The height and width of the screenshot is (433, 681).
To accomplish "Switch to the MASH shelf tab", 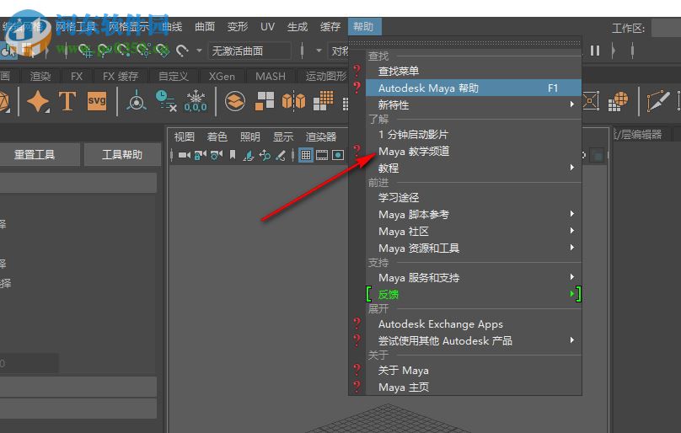I will [x=271, y=77].
